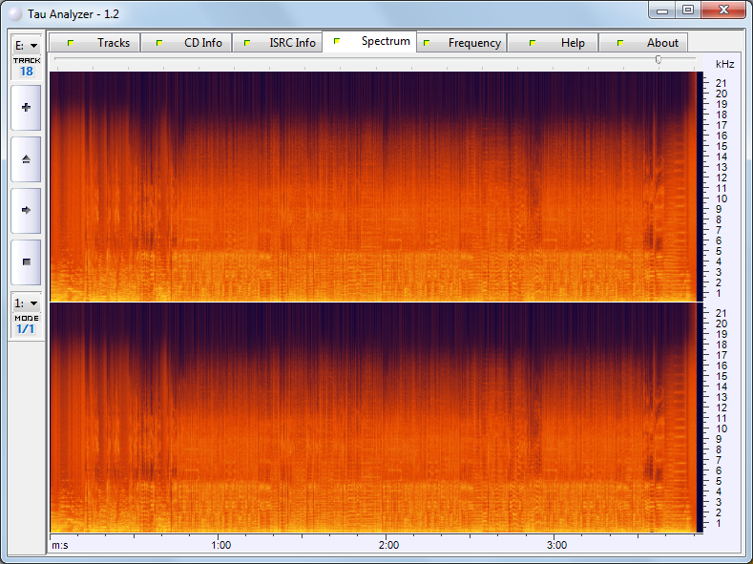Click the upper channel spectrogram
The width and height of the screenshot is (753, 564).
(372, 186)
